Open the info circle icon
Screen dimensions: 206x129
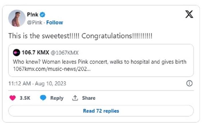pyautogui.click(x=189, y=83)
